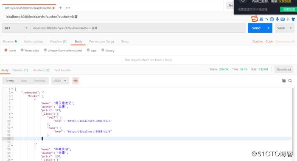The width and height of the screenshot is (297, 161).
Task: Open the response Cookies (1) tab
Action: [20, 70]
